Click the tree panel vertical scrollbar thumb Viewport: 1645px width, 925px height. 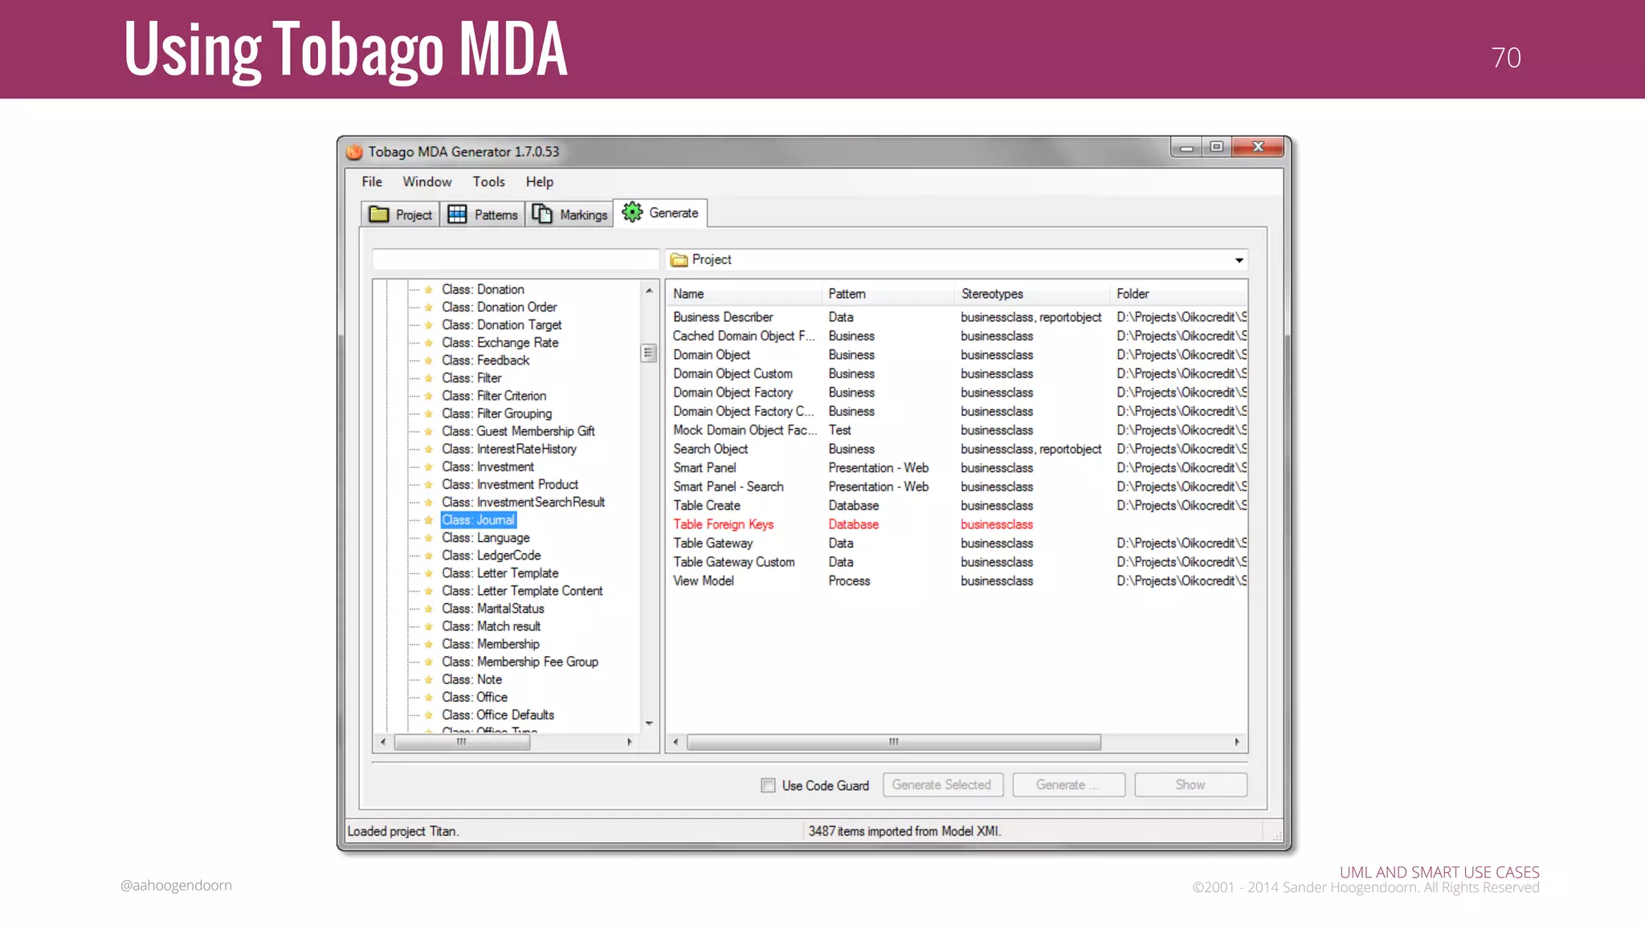coord(648,353)
